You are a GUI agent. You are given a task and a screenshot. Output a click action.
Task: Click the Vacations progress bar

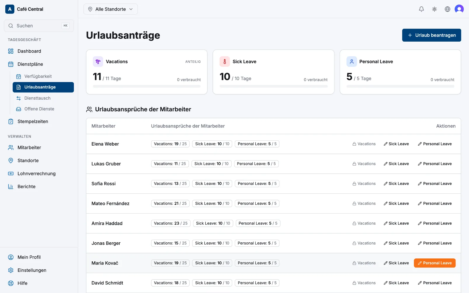pos(147,86)
